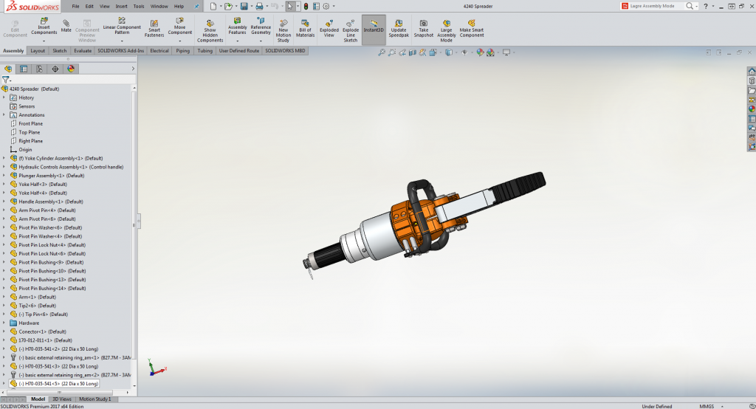This screenshot has height=409, width=756.
Task: Open Bill of Materials
Action: [x=305, y=29]
